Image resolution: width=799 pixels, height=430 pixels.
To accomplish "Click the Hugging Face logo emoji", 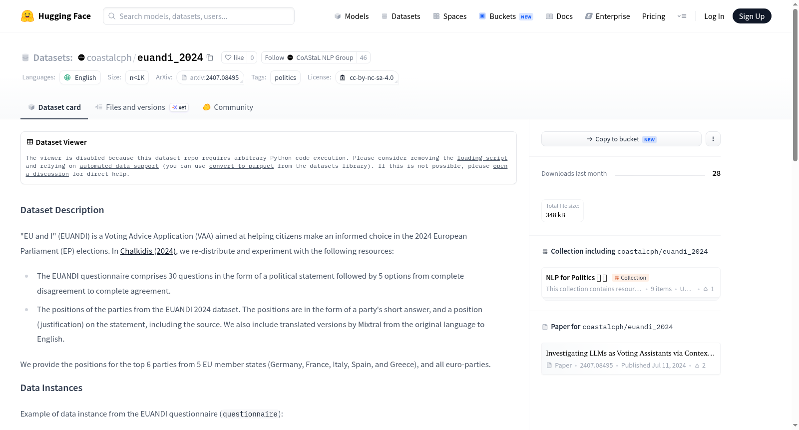I will coord(27,16).
